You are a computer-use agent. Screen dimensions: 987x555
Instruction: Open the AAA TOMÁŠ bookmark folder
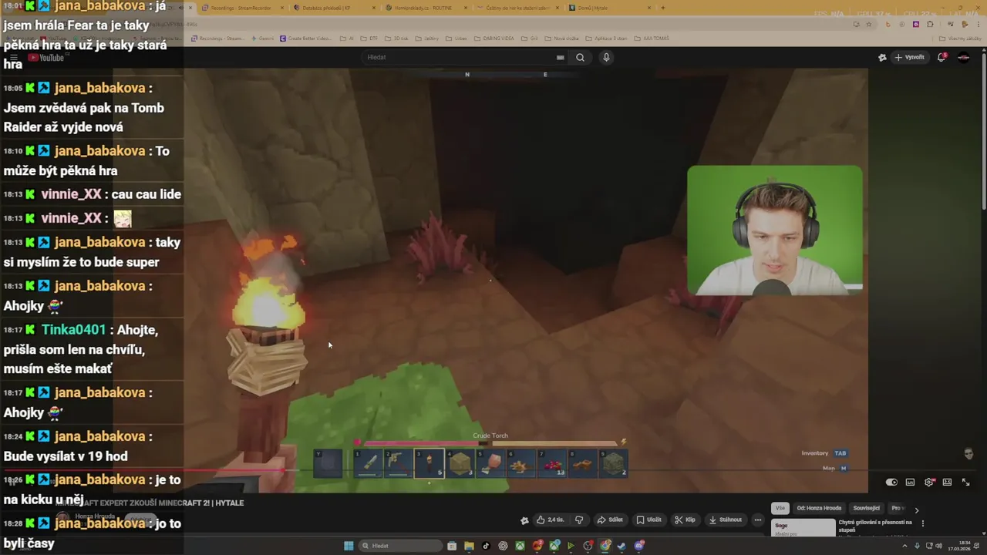point(652,39)
